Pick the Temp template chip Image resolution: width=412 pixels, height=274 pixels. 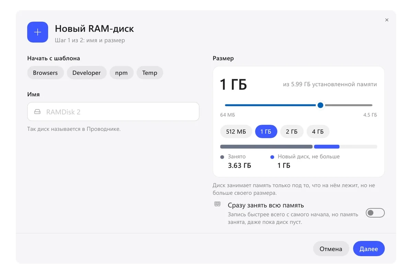point(150,73)
